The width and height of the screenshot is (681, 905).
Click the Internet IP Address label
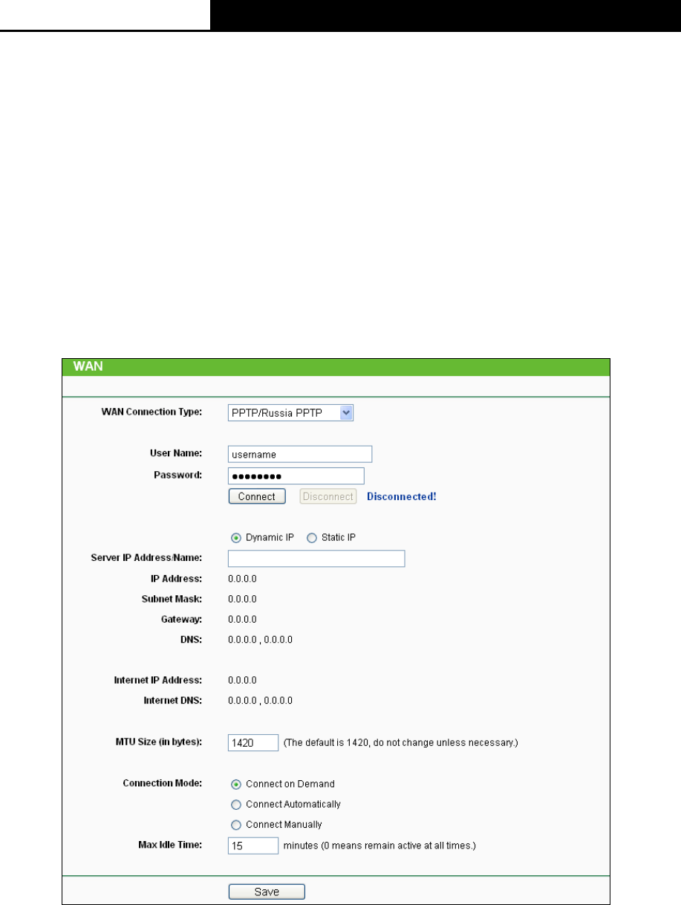(157, 680)
